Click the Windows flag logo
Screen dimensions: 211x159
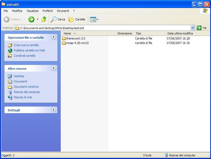[205, 11]
